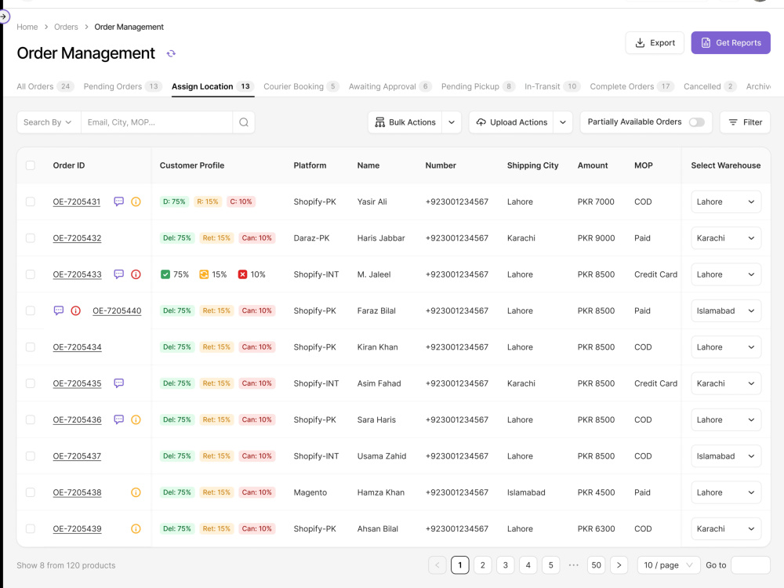Click the Bulk Actions button
Screen dimensions: 784x588
point(405,122)
